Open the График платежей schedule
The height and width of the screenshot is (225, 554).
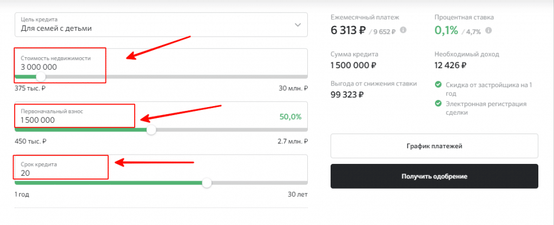click(x=434, y=146)
